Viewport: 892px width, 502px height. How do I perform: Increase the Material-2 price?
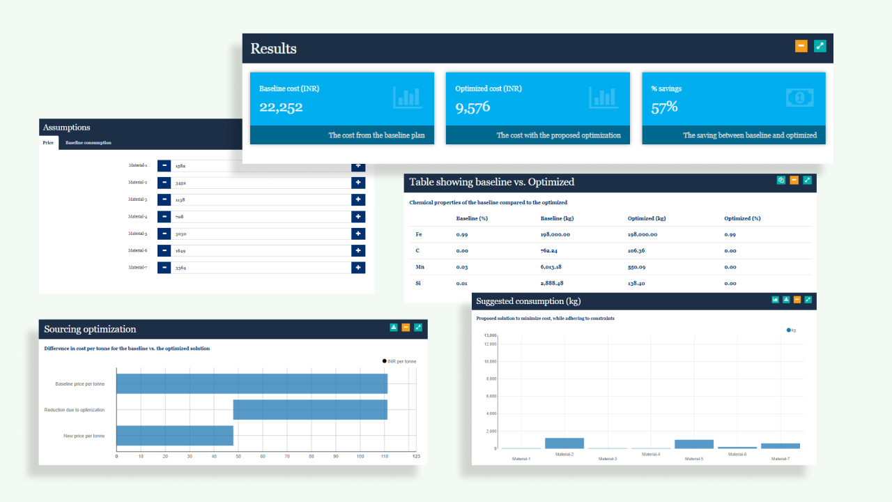pos(358,183)
